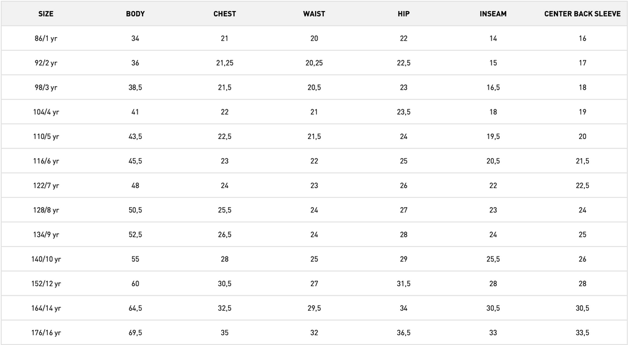Select the 128/8 yr size label
629x345 pixels.
(46, 210)
